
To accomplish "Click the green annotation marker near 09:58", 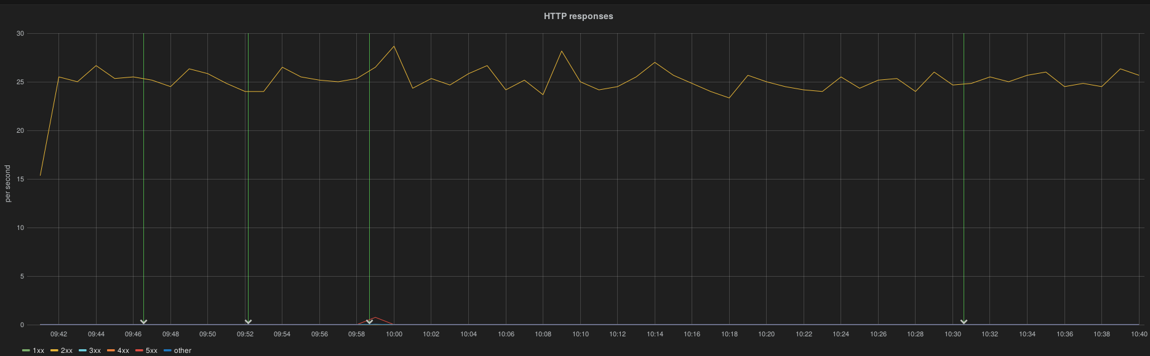I will click(369, 322).
